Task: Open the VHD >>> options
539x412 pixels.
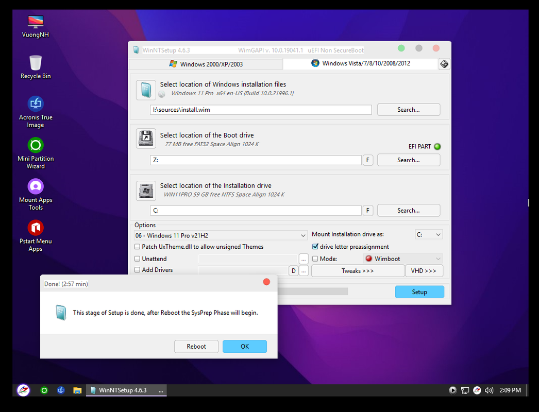Action: [x=424, y=271]
